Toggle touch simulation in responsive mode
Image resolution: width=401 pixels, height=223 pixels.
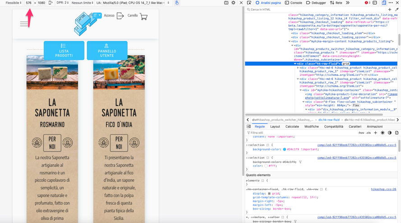(x=177, y=3)
